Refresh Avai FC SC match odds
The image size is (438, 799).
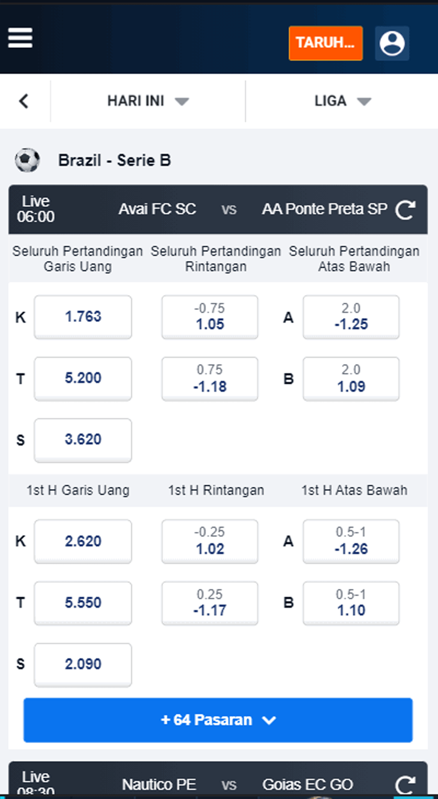coord(405,209)
